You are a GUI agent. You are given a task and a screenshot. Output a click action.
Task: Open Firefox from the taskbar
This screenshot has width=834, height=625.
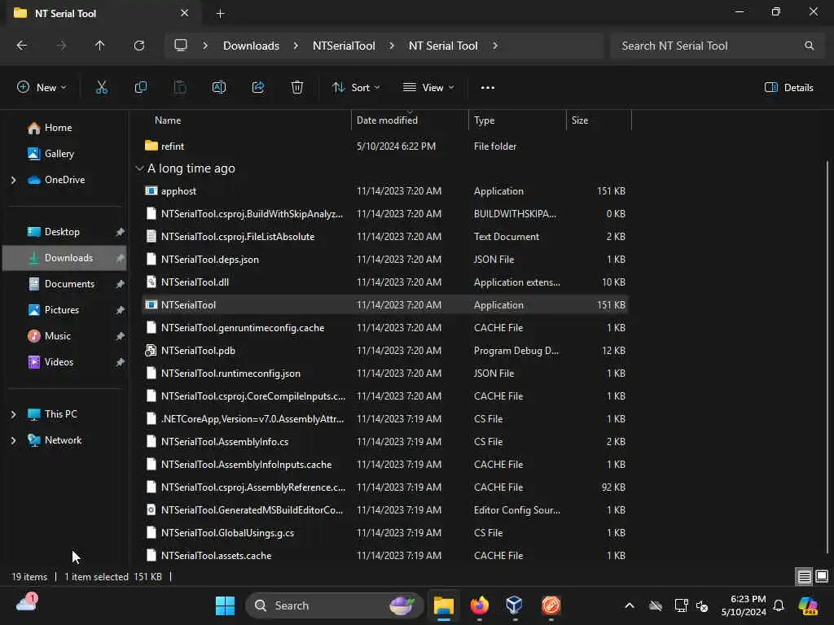pos(479,605)
